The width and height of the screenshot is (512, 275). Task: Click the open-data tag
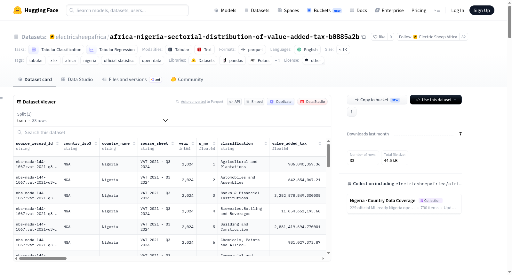point(152,60)
